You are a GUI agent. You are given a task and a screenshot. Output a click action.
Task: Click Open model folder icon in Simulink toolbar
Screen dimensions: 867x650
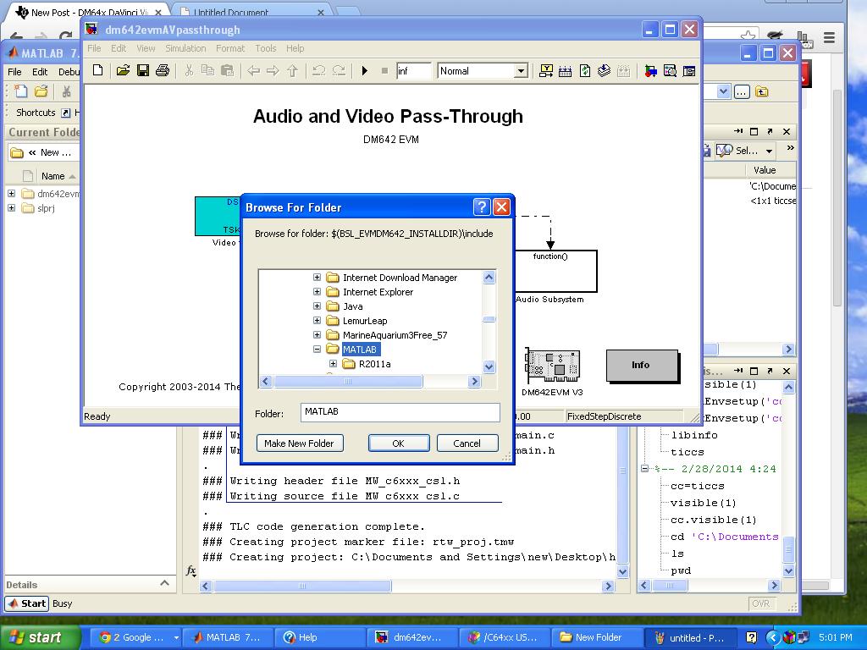pos(123,70)
